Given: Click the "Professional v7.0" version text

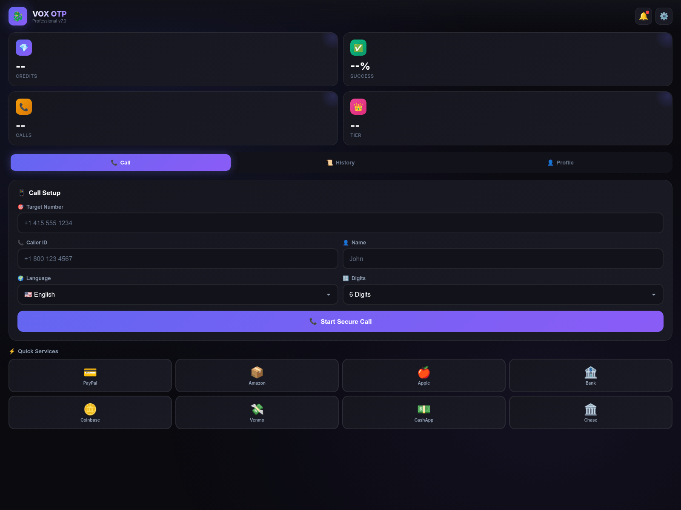Looking at the screenshot, I should [x=49, y=21].
